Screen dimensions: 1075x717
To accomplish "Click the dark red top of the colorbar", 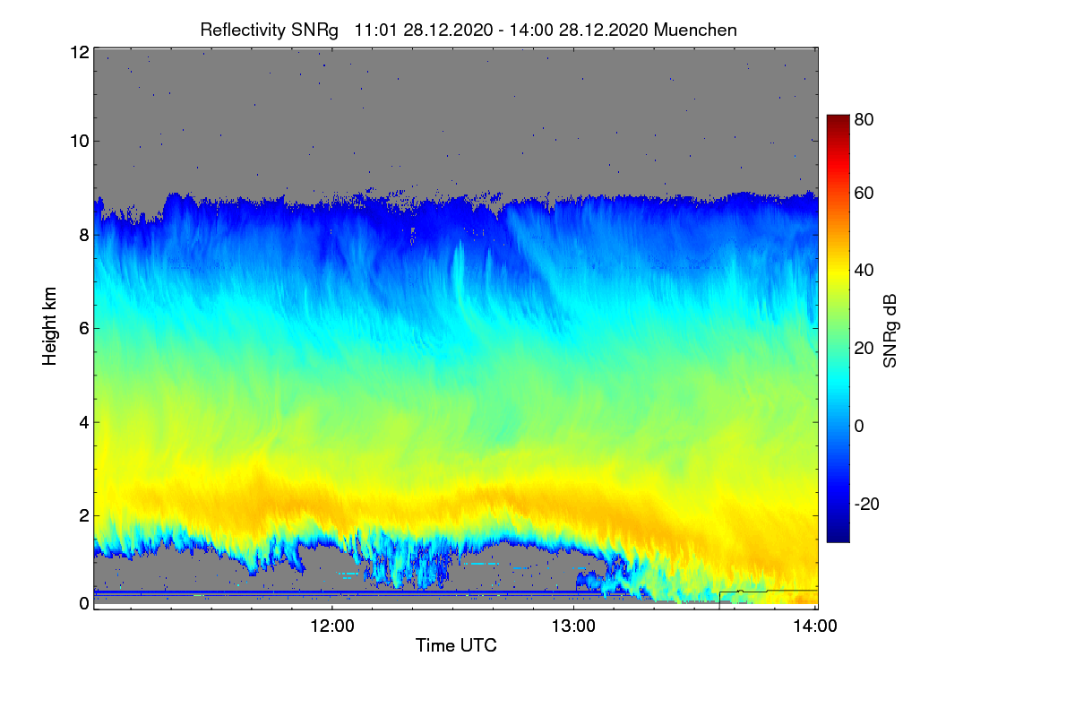I will (838, 120).
